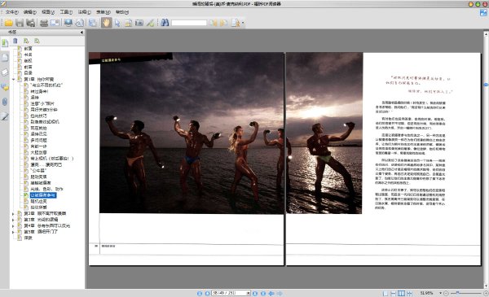
Task: Click the zoom in plus button
Action: (486, 293)
